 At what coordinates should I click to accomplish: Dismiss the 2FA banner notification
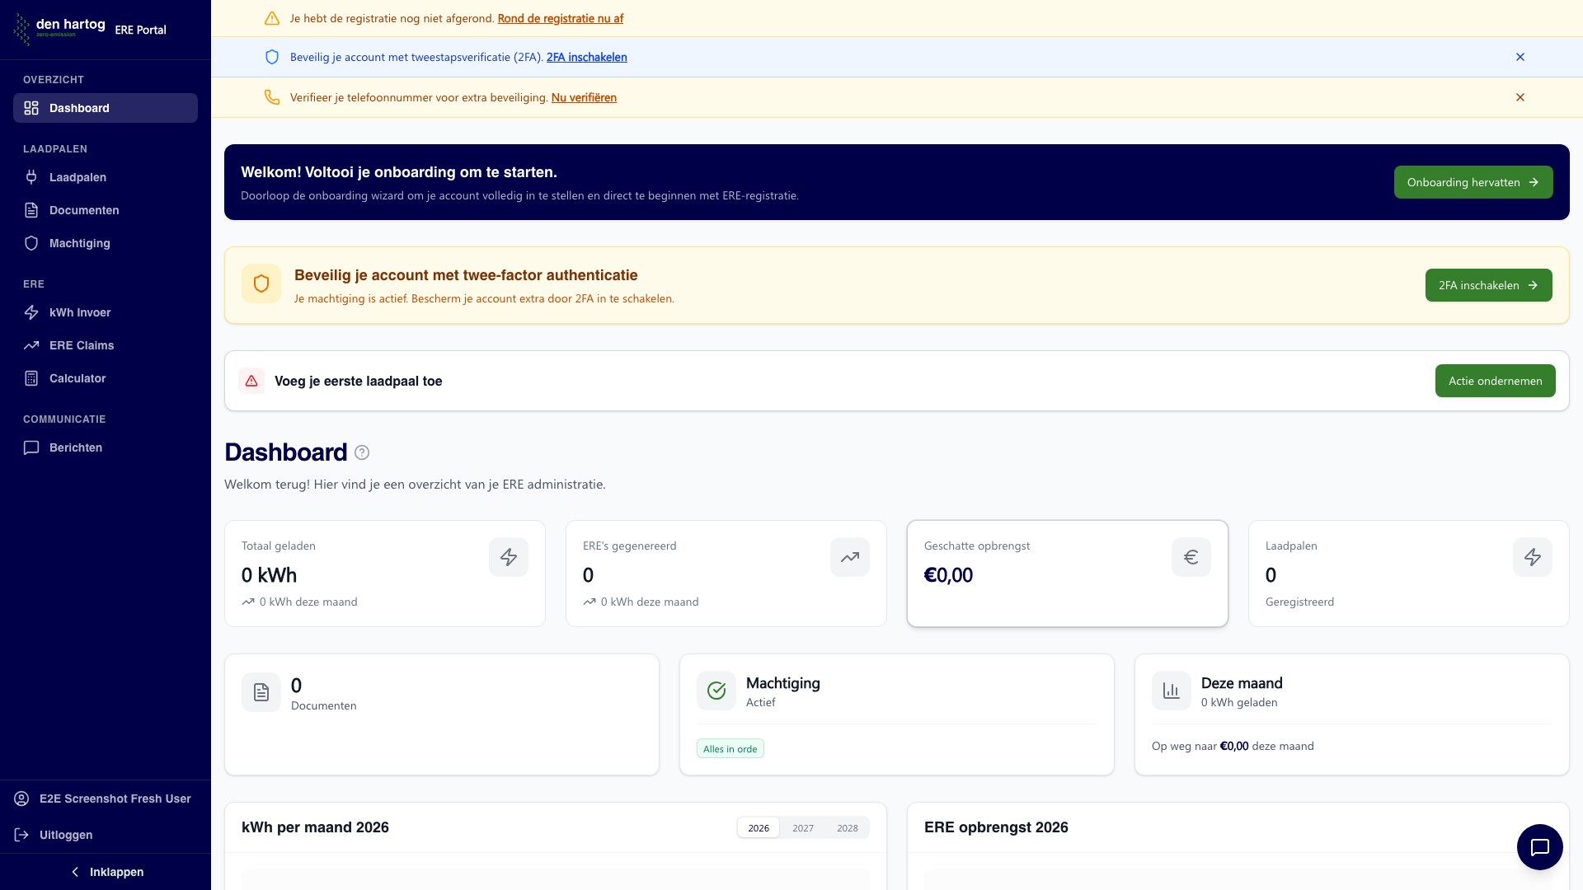[1520, 57]
